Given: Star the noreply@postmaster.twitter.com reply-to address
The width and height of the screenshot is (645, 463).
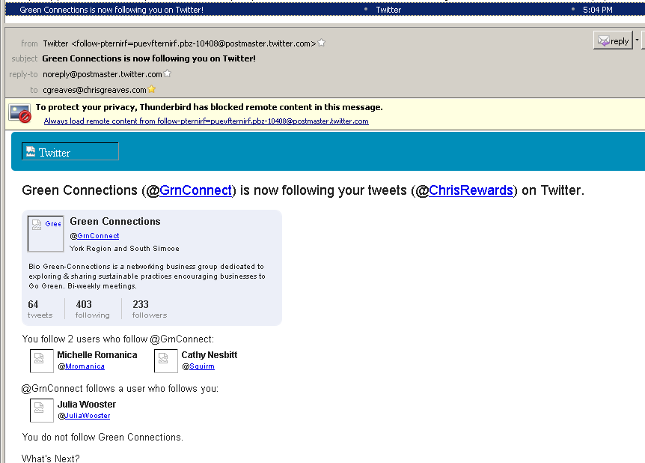Looking at the screenshot, I should pos(167,73).
